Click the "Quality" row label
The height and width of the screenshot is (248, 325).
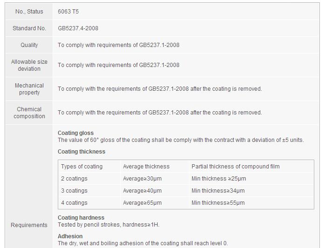coord(29,45)
